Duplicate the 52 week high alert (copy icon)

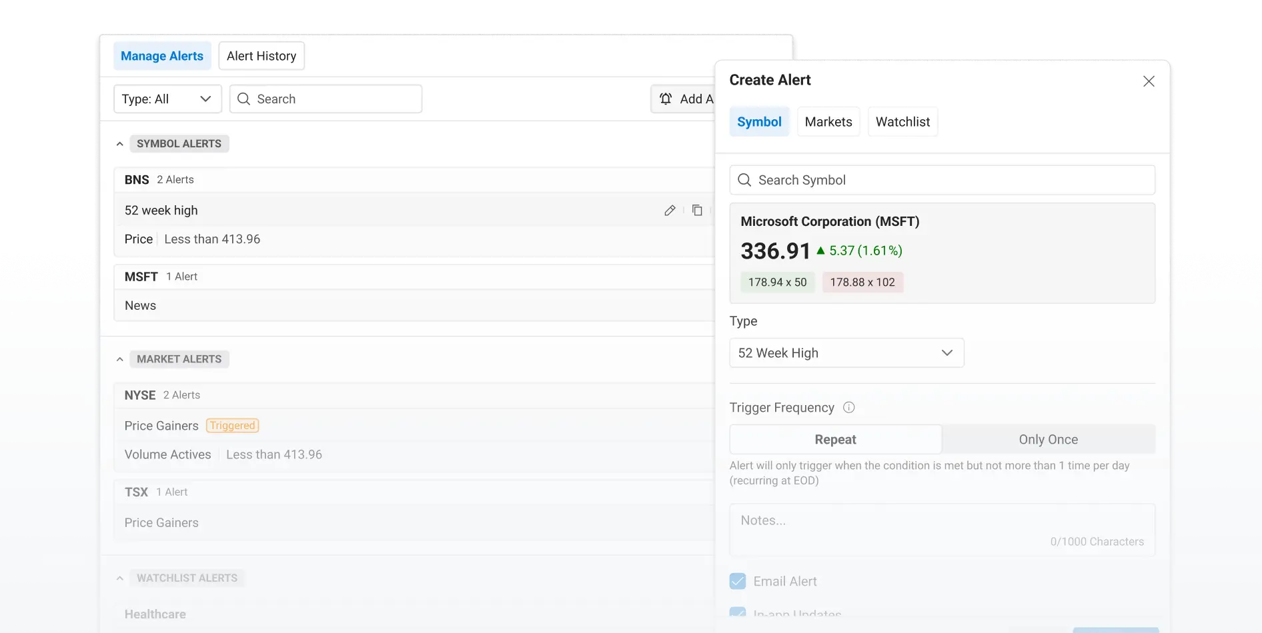[697, 211]
